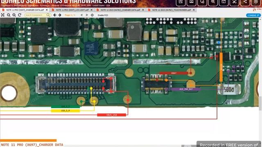Click the filter icon at top right
The width and height of the screenshot is (262, 147).
coord(254,10)
